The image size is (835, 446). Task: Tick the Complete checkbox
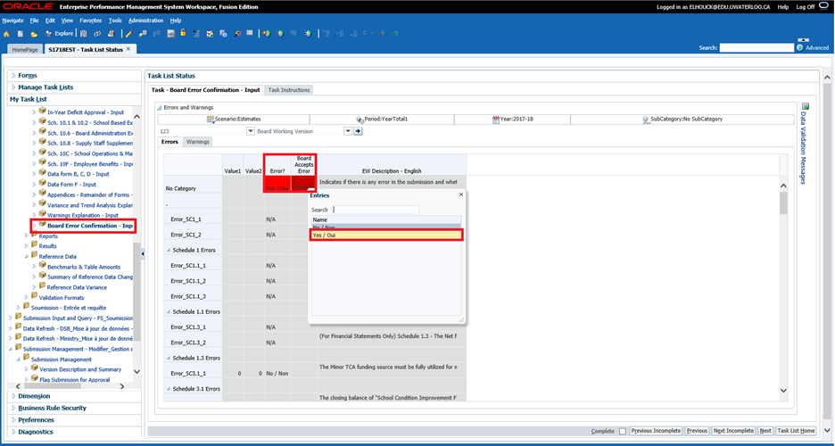[623, 431]
